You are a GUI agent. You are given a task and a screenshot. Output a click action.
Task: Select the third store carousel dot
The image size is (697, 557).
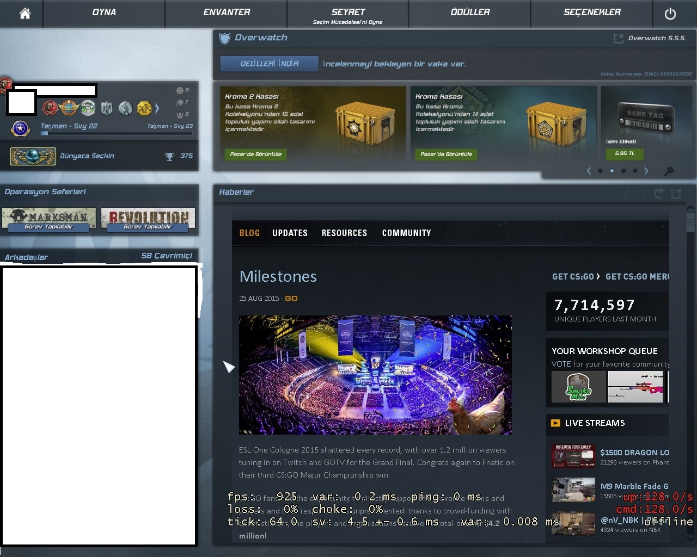click(623, 171)
